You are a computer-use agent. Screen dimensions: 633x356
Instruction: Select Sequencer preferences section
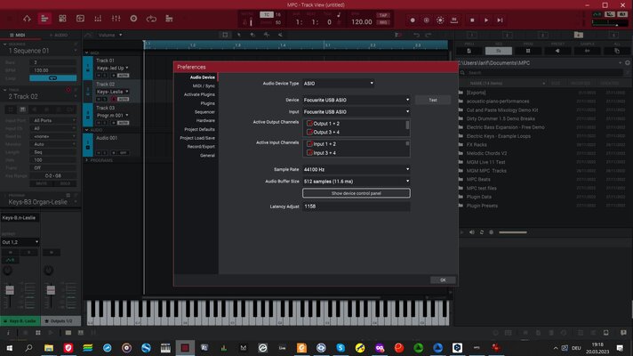pyautogui.click(x=204, y=112)
